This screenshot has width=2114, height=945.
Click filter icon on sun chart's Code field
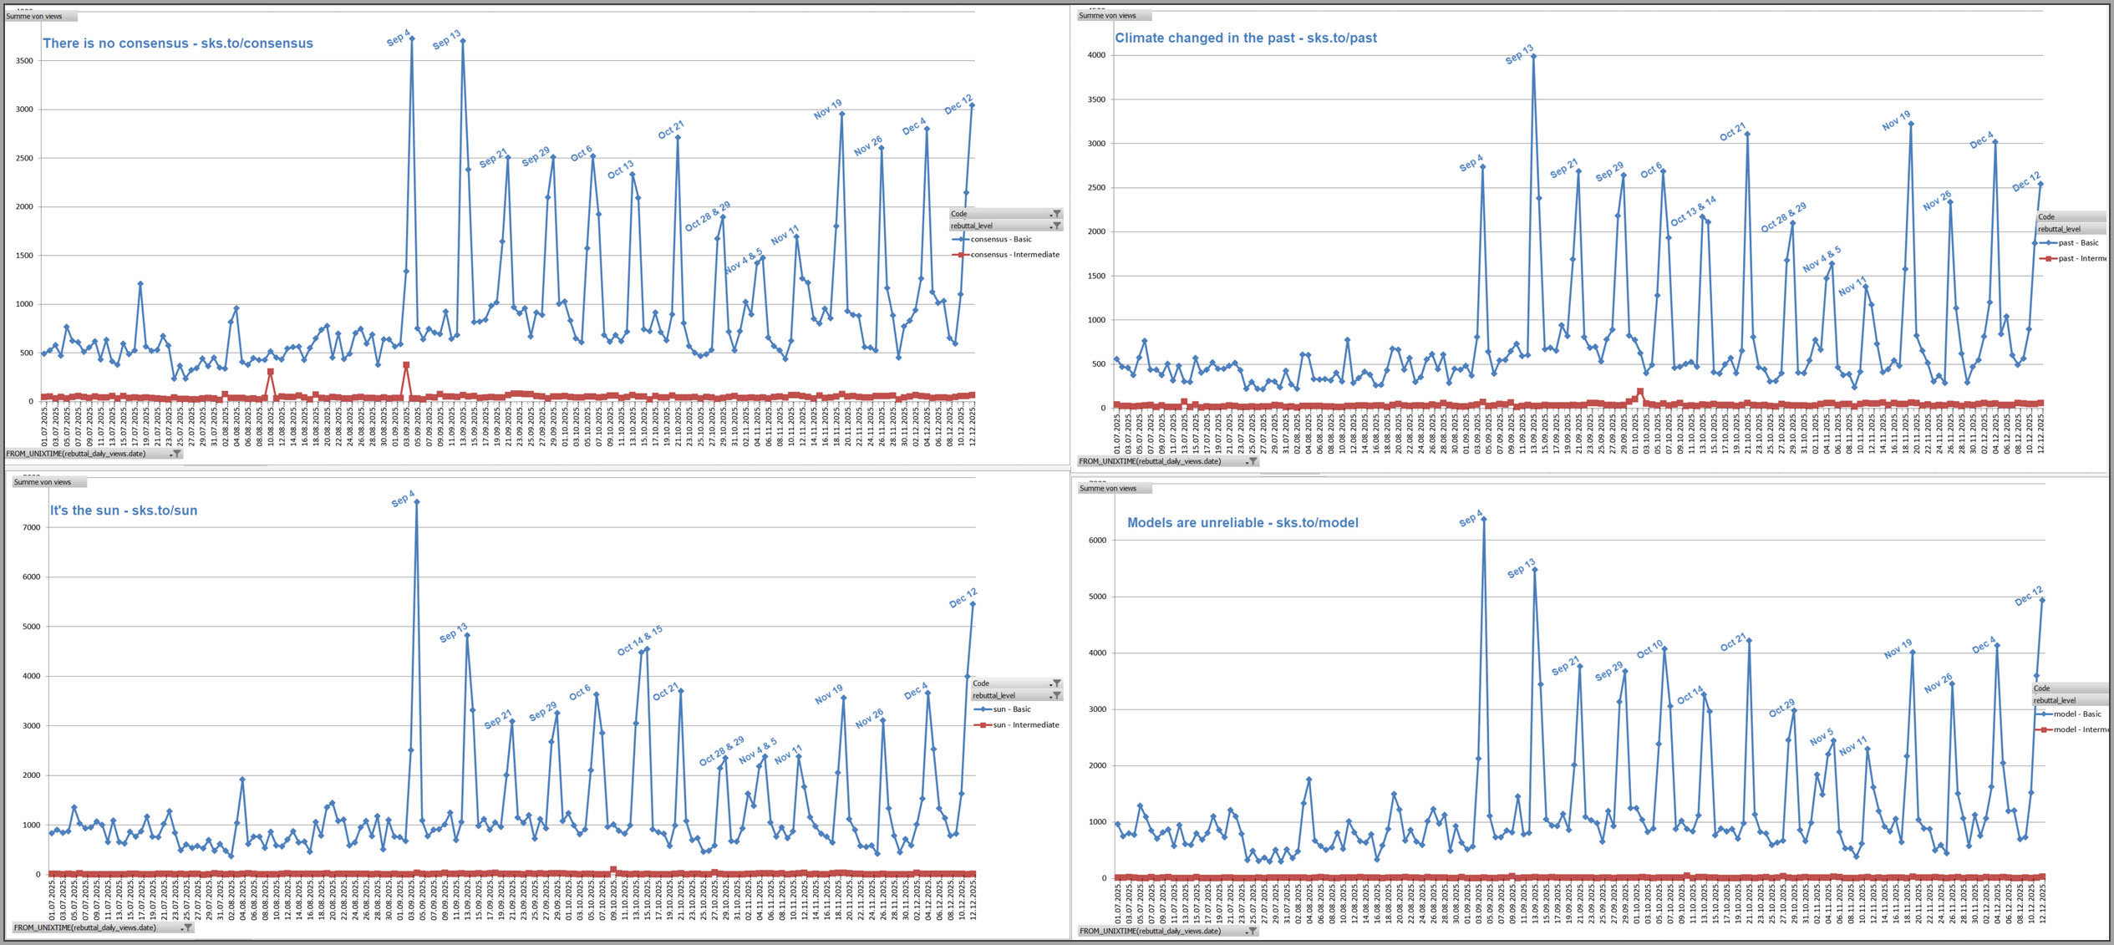coord(1056,683)
